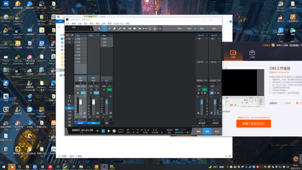
Task: Click the Return to Zero transport button
Action: 97,131
